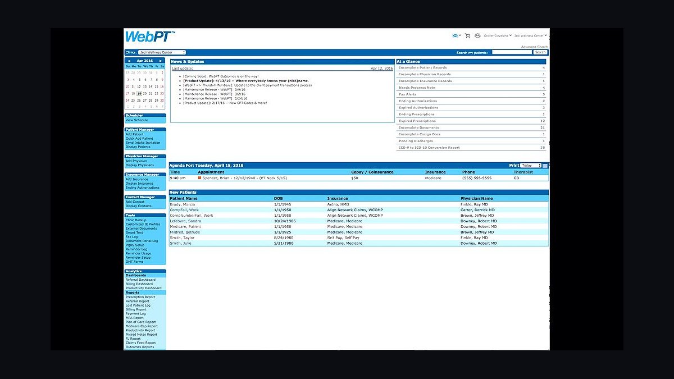Open Display Insurance
The height and width of the screenshot is (379, 674).
click(x=139, y=184)
